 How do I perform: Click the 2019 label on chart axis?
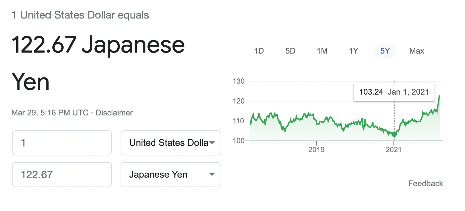pos(316,150)
